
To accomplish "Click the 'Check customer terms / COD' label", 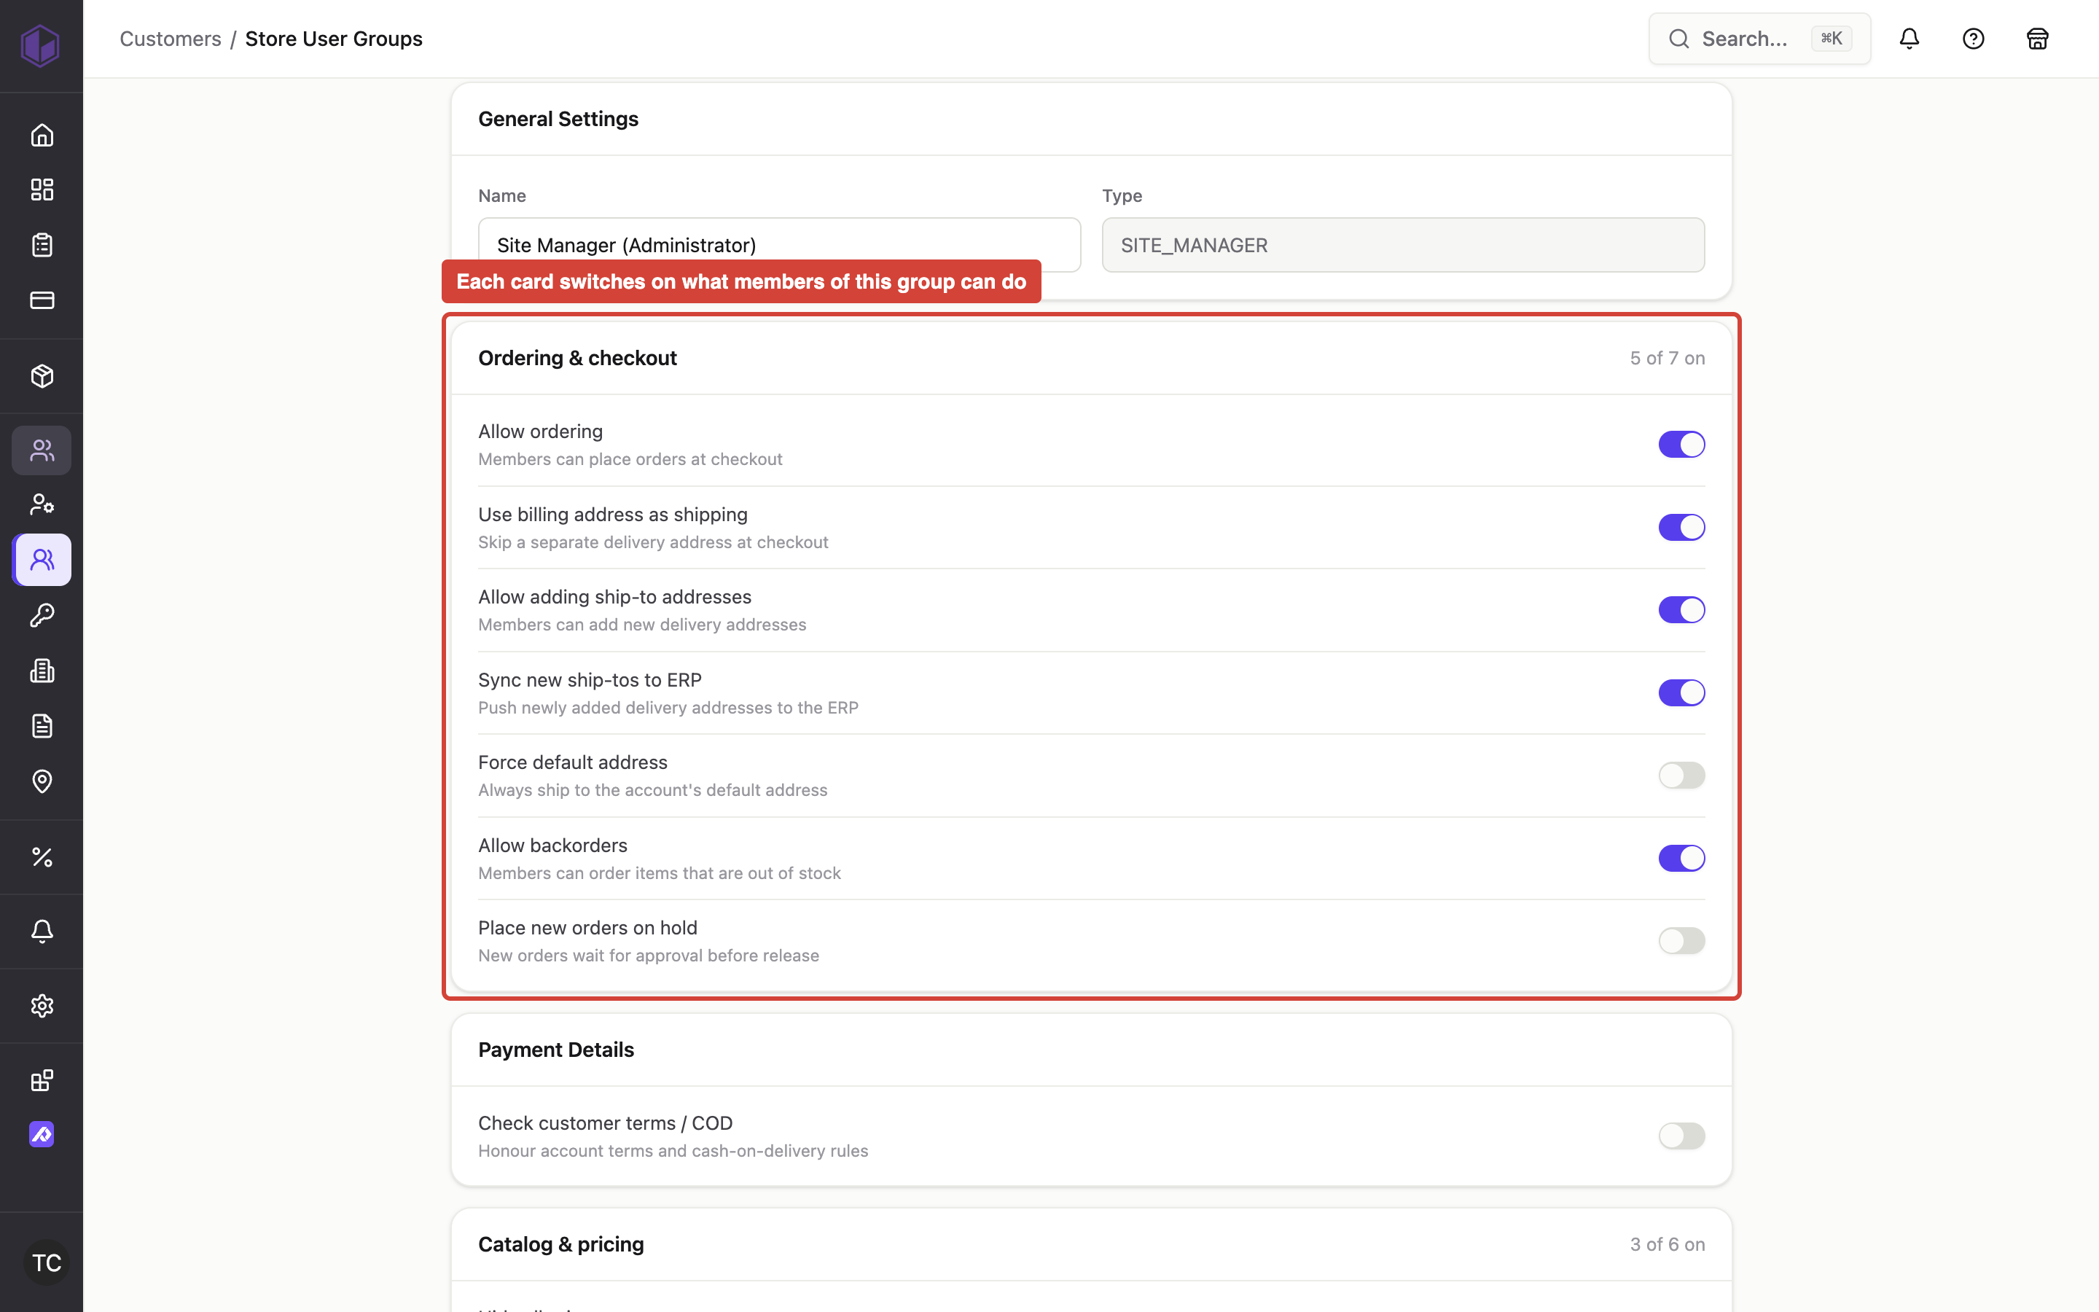I will tap(606, 1124).
